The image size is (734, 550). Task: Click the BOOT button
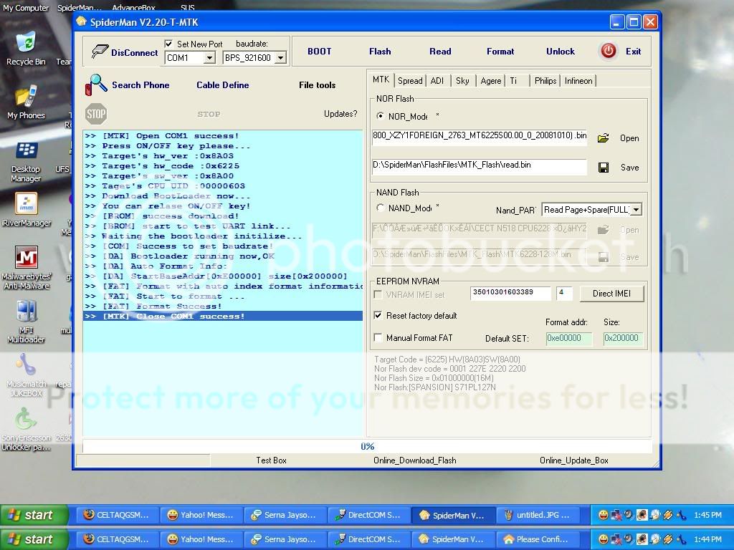point(319,52)
